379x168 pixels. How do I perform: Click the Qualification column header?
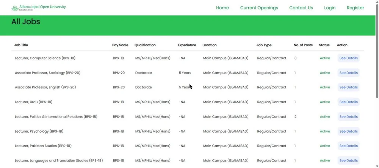tap(145, 45)
